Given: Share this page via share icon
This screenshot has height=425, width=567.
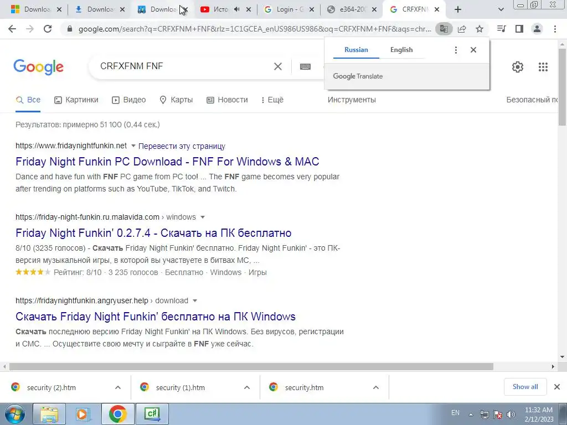Looking at the screenshot, I should click(x=462, y=29).
